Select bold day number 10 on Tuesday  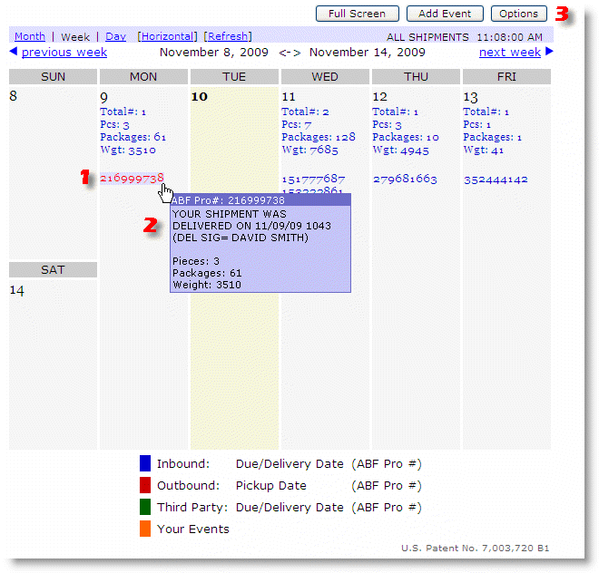pyautogui.click(x=199, y=97)
